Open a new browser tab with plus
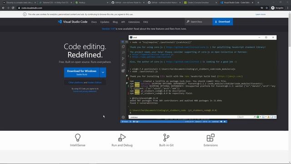The image size is (291, 164). coord(258,3)
